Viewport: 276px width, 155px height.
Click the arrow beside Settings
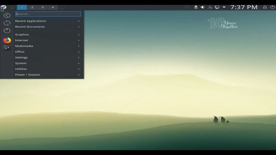pyautogui.click(x=78, y=58)
